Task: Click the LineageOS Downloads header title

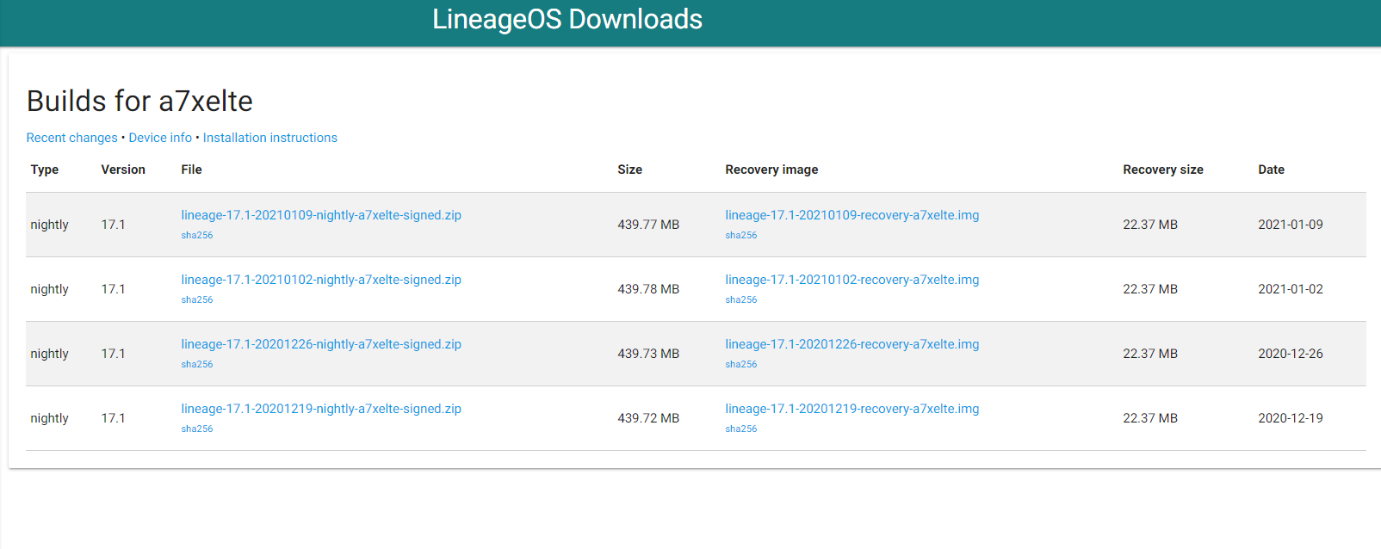Action: click(567, 19)
